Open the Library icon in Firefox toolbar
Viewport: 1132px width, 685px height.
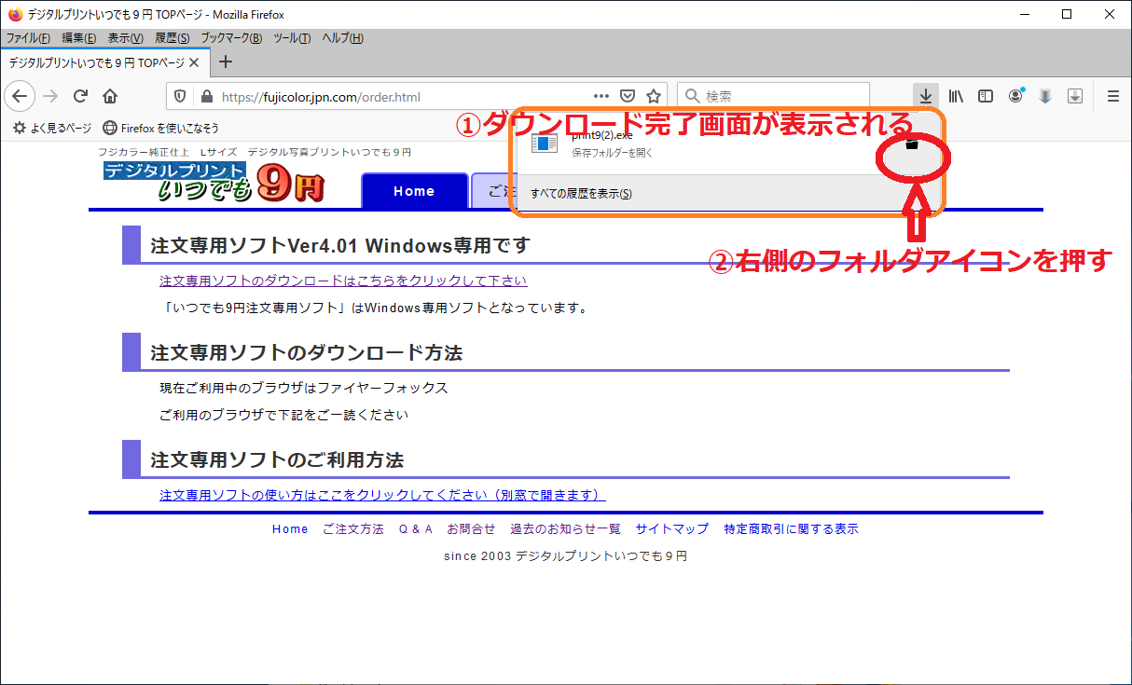[956, 96]
